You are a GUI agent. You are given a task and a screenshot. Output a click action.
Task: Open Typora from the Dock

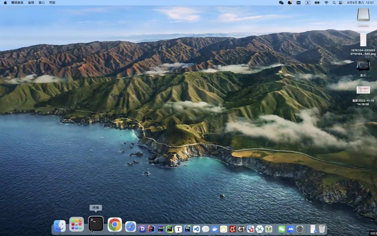point(178,229)
